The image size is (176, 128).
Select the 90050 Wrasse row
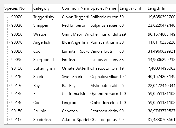[x=90, y=34]
